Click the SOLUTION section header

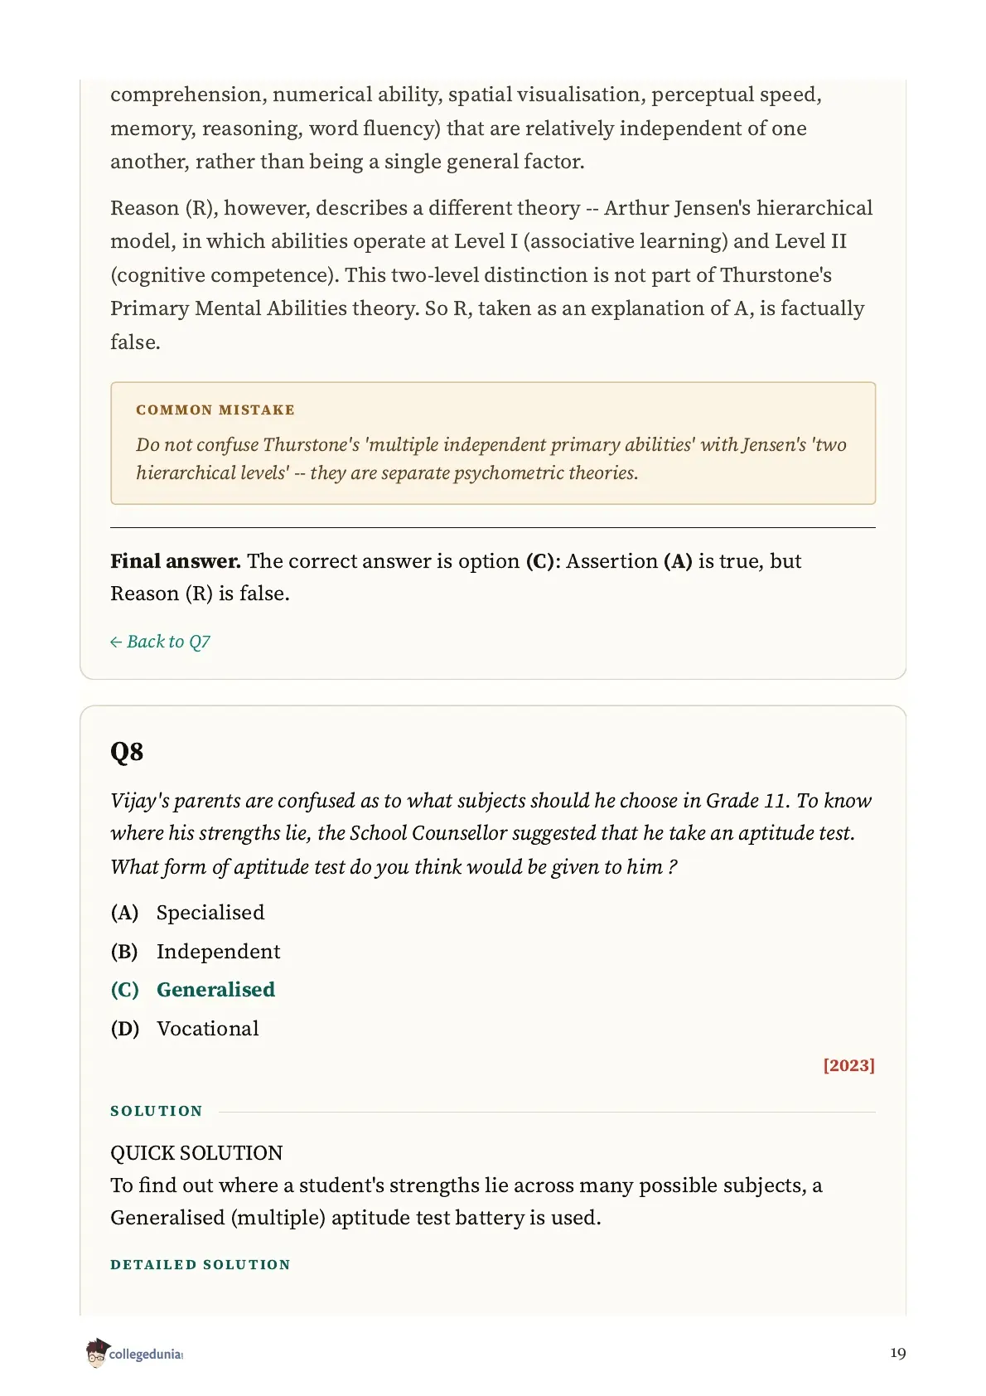157,1111
